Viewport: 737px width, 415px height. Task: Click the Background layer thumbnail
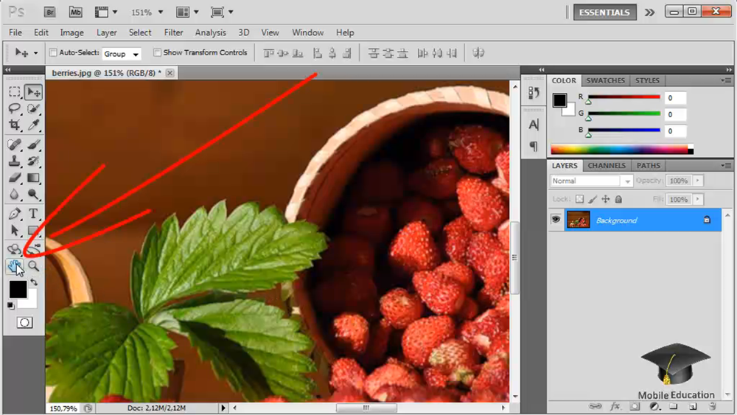(x=578, y=220)
